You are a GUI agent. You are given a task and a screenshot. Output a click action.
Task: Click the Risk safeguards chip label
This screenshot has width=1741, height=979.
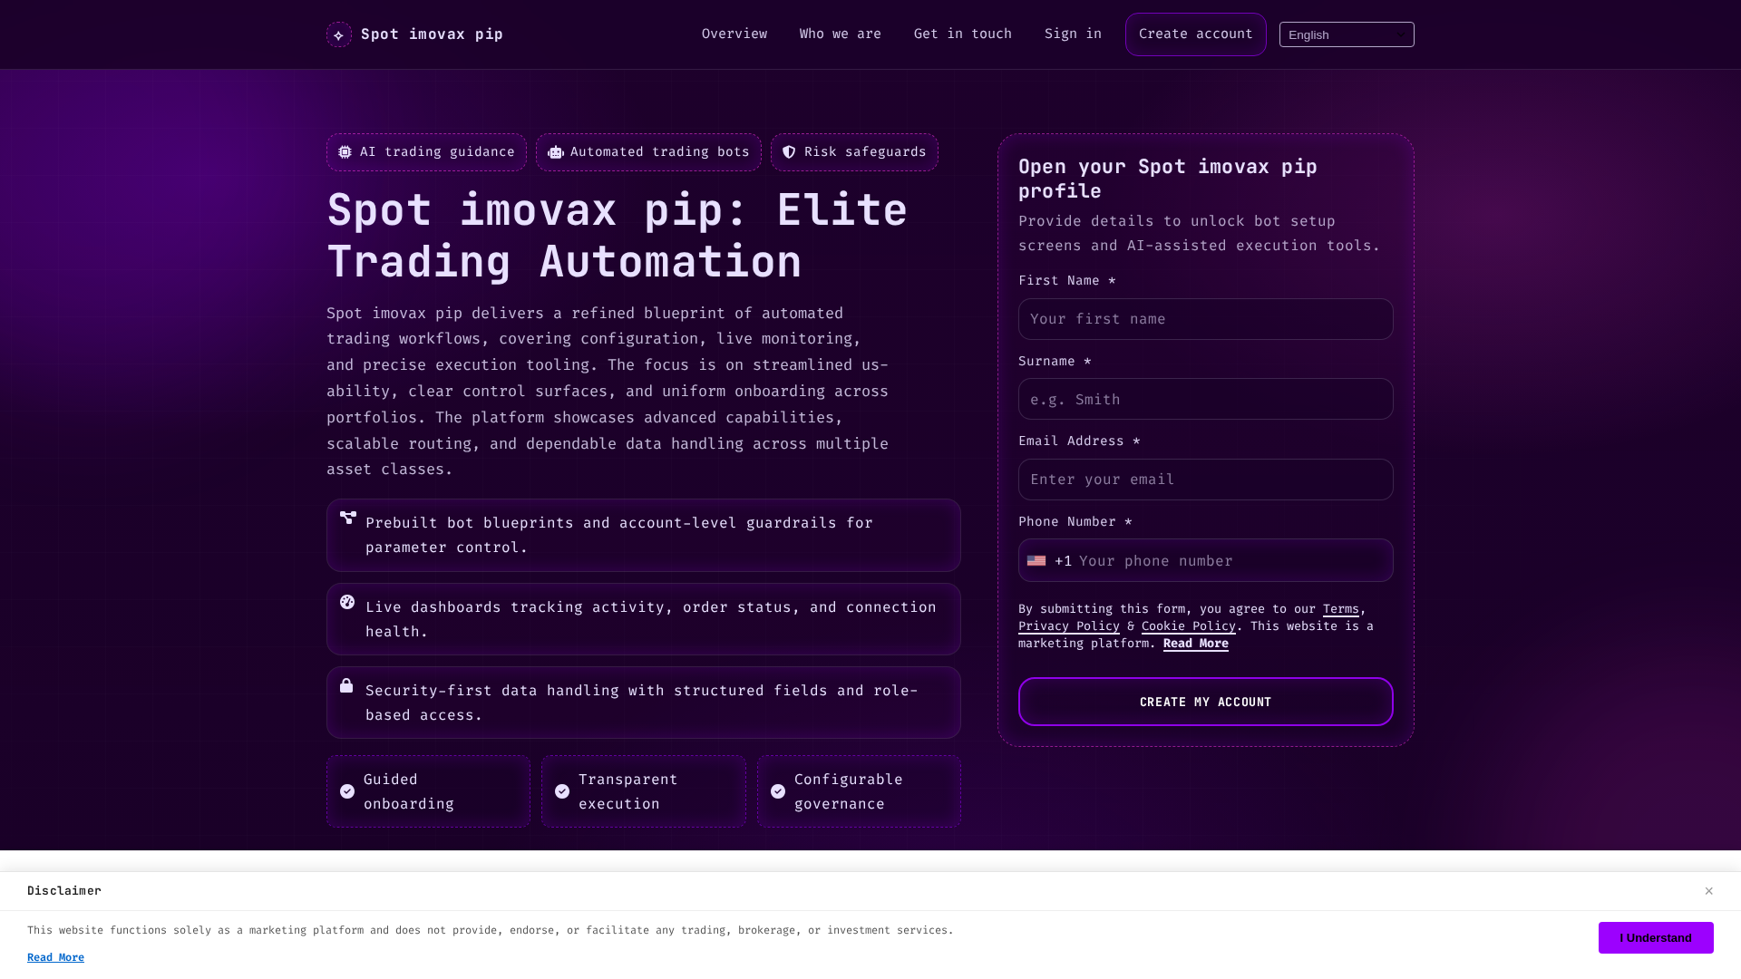click(865, 152)
